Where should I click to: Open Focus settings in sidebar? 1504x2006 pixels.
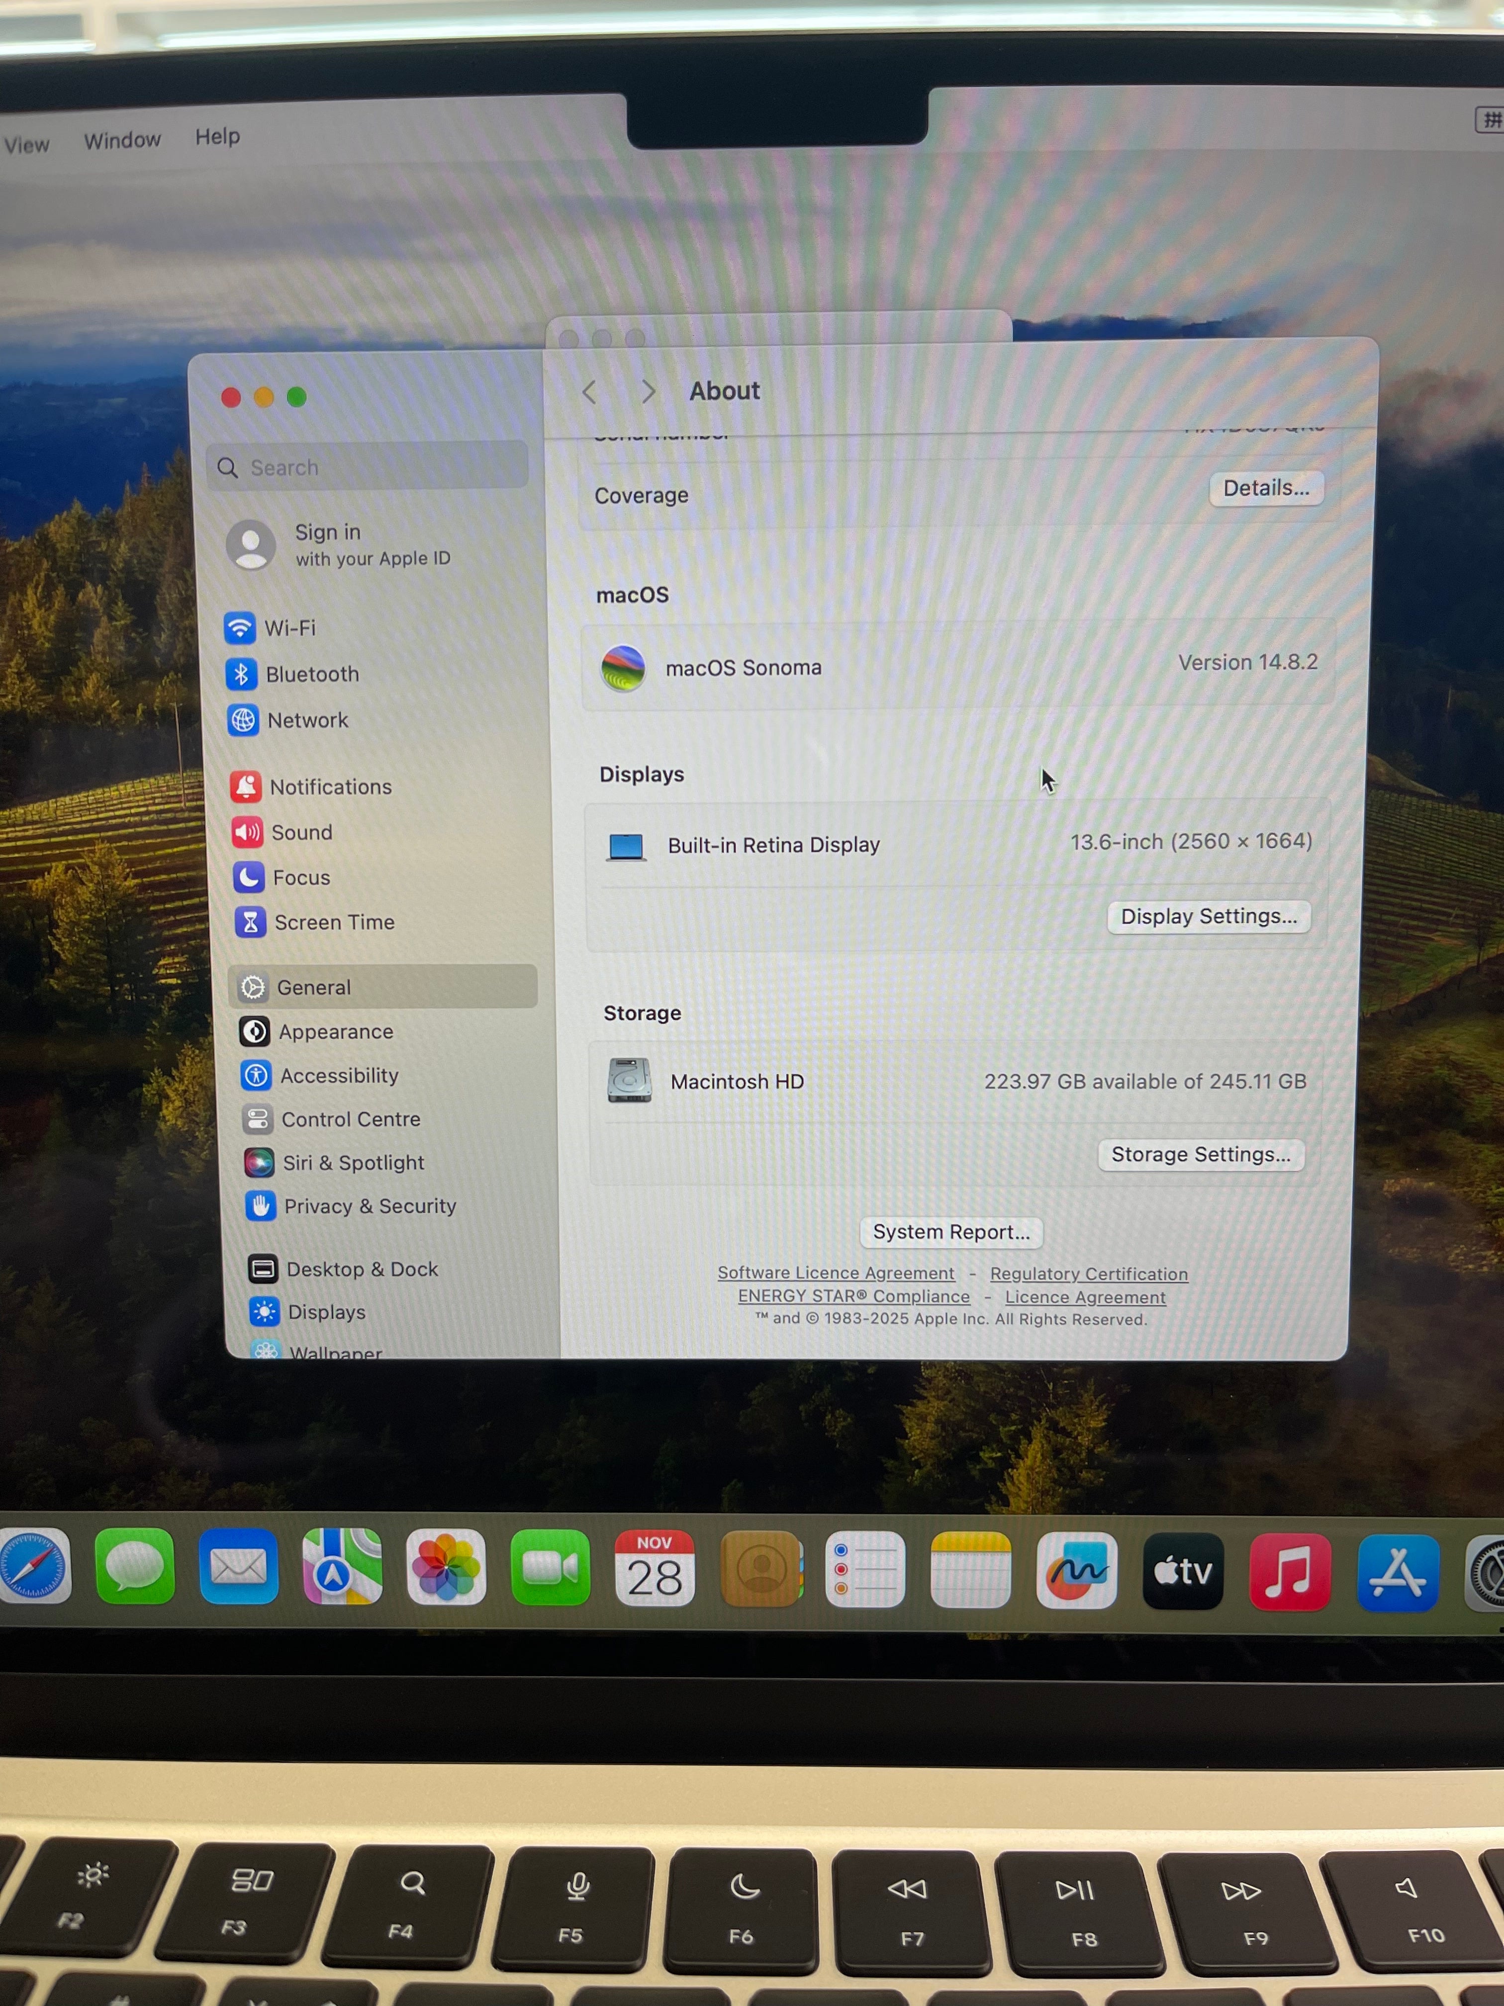(282, 877)
